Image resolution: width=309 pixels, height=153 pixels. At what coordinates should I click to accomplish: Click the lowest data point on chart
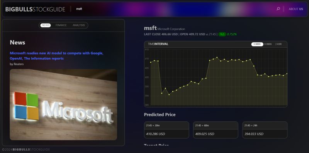click(x=169, y=94)
